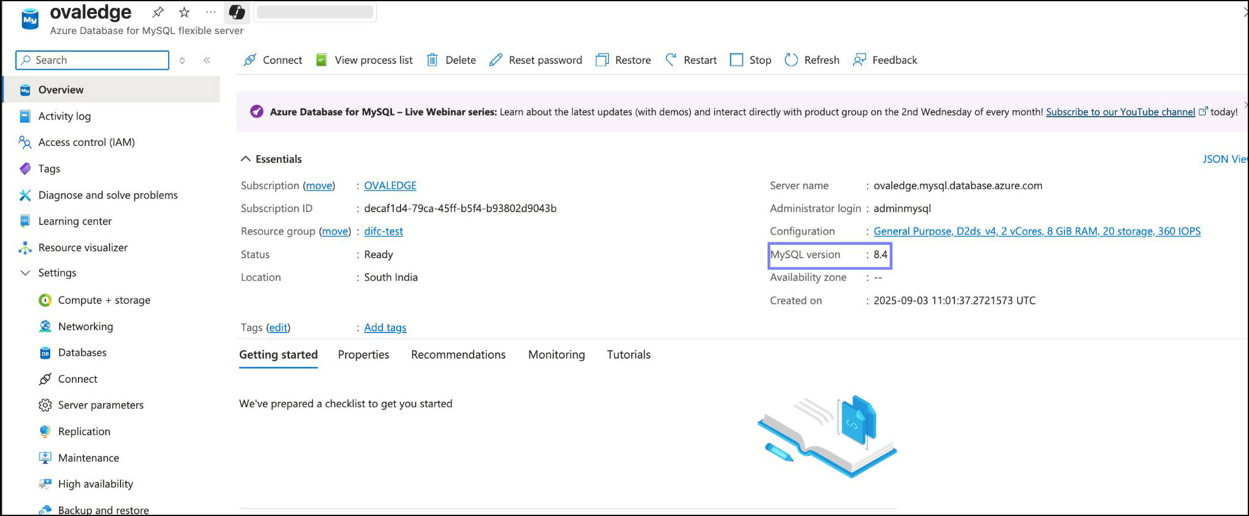Mark ovaledge as favorite with star icon
Viewport: 1249px width, 516px height.
coord(184,12)
